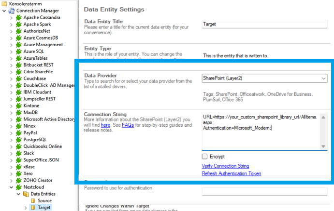
Task: Click the connection string scrollbar up arrow
Action: (323, 117)
